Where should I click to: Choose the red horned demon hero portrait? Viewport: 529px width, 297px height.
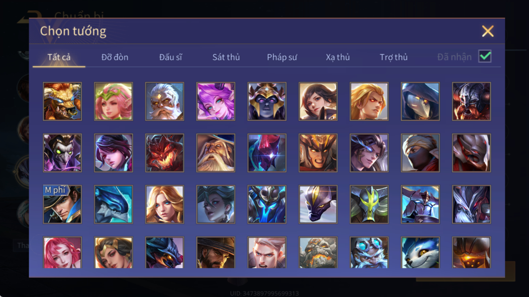(165, 153)
